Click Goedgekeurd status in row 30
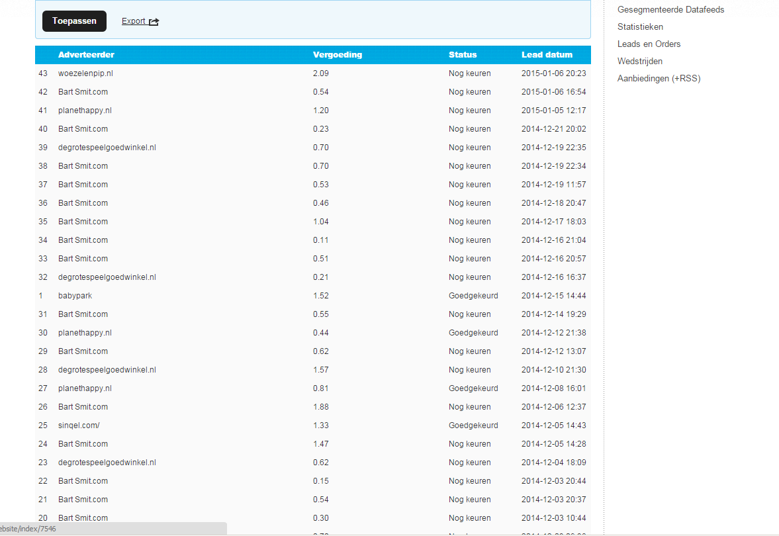Viewport: 779px width, 536px height. [473, 333]
